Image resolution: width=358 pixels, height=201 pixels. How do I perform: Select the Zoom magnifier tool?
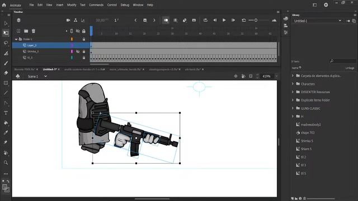[6, 162]
